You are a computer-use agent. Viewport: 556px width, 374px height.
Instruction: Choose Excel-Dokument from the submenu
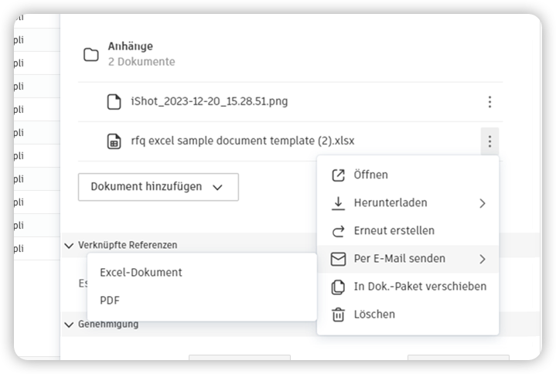142,273
